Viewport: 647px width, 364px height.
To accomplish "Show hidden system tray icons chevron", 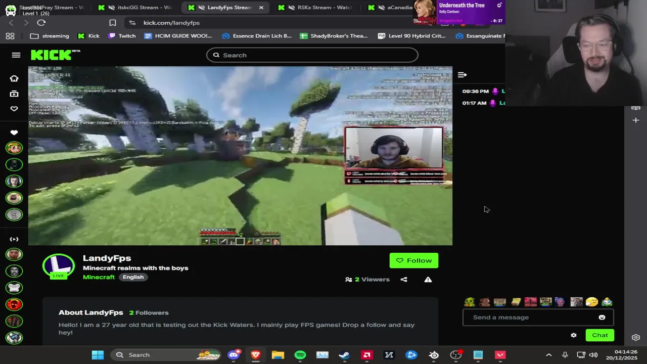I will tap(549, 355).
